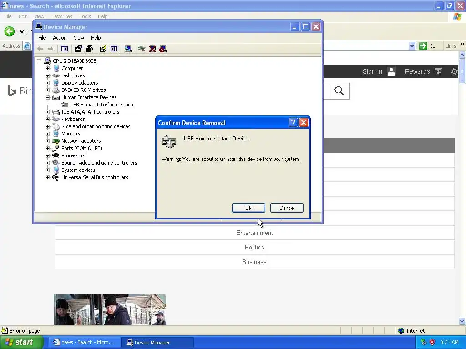
Task: Click the Help question-mark toolbar icon
Action: pyautogui.click(x=103, y=49)
